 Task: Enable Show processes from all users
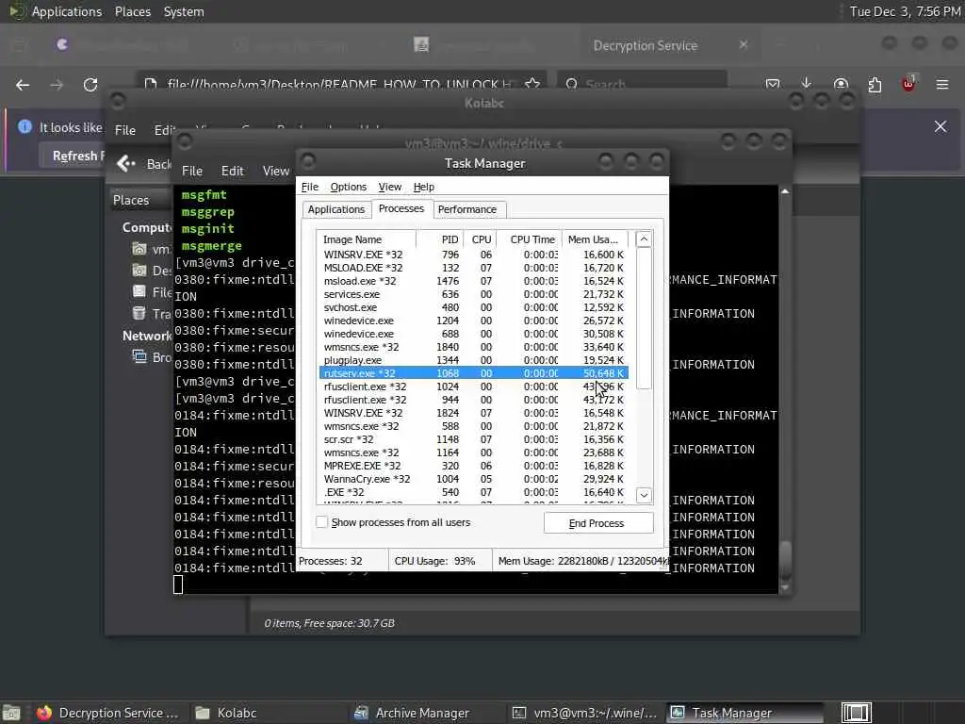point(322,522)
